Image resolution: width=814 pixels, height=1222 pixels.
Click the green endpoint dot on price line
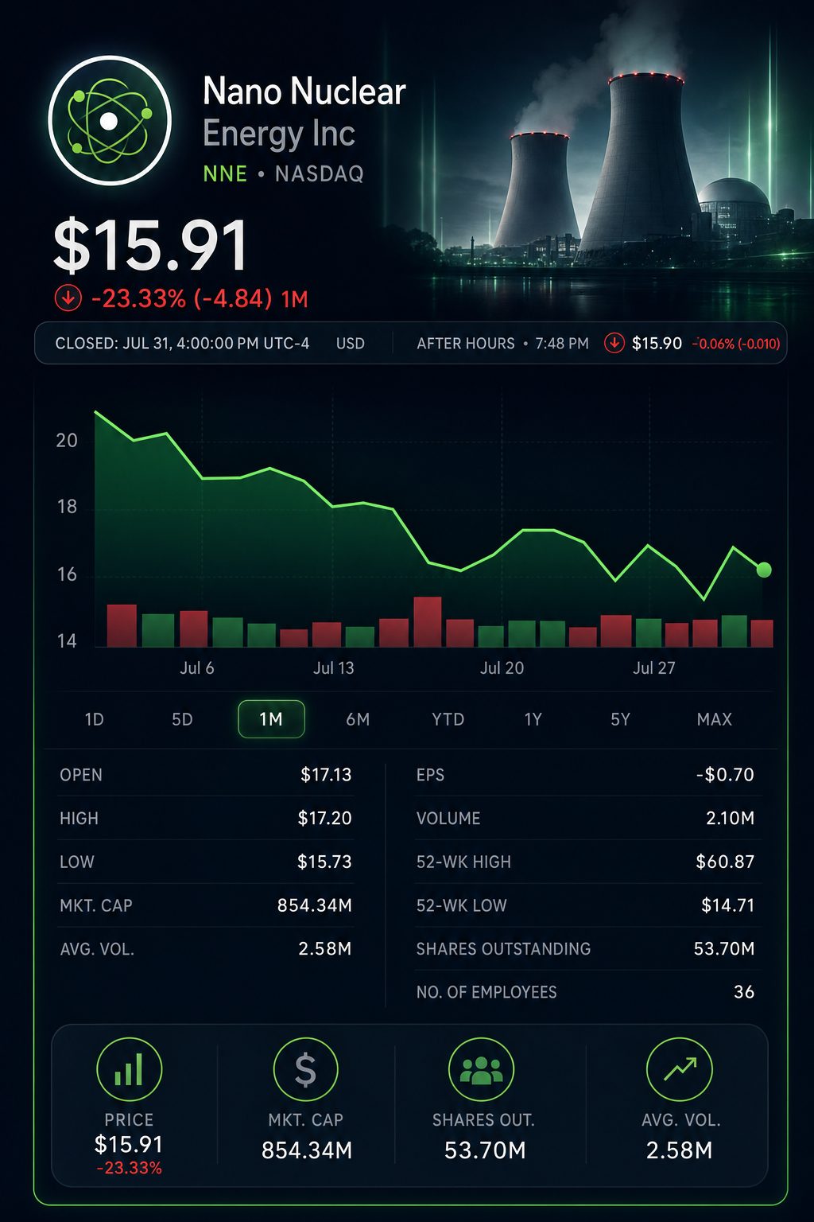tap(764, 570)
